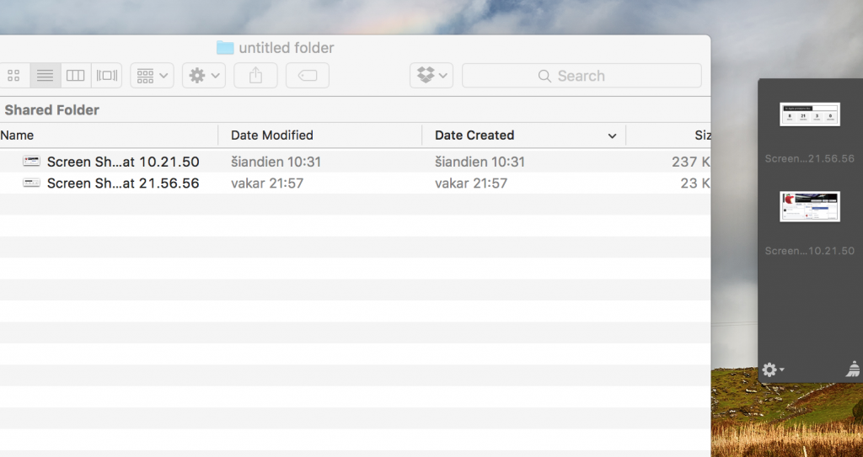
Task: Click the Shared Folder label
Action: 51,110
